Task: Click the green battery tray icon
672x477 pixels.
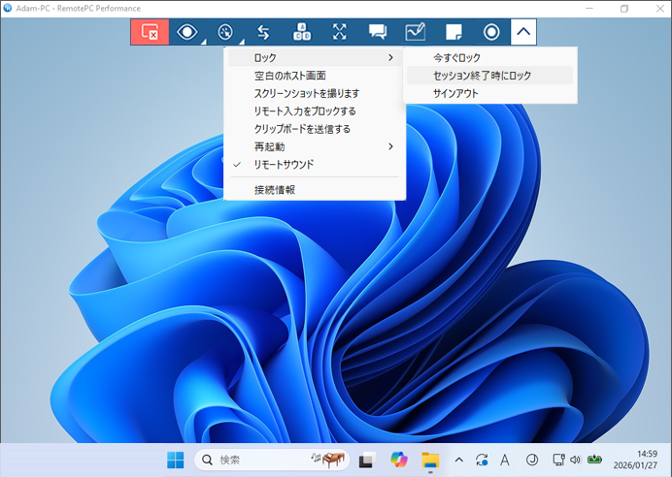Action: 594,460
